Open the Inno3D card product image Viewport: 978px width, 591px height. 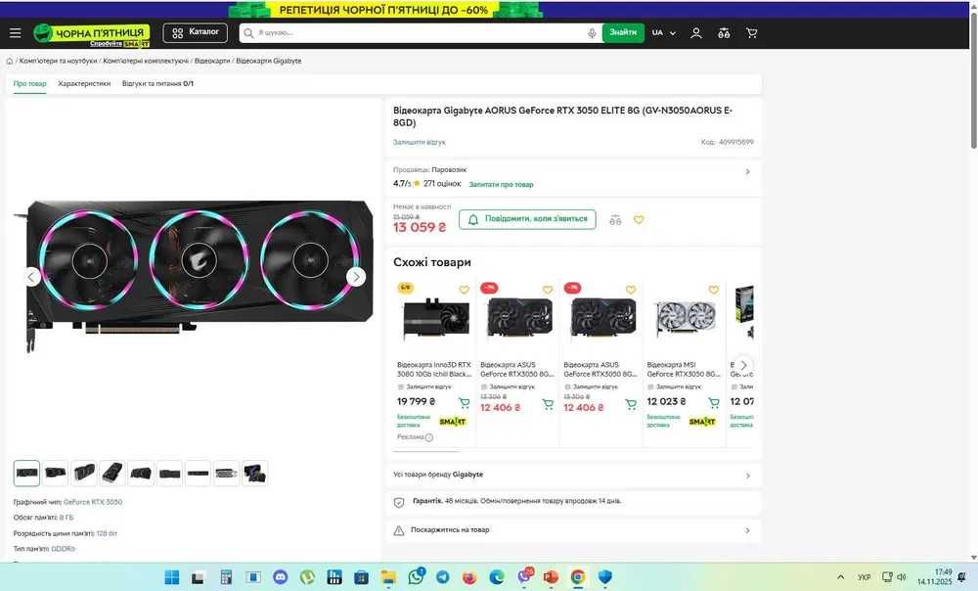435,318
